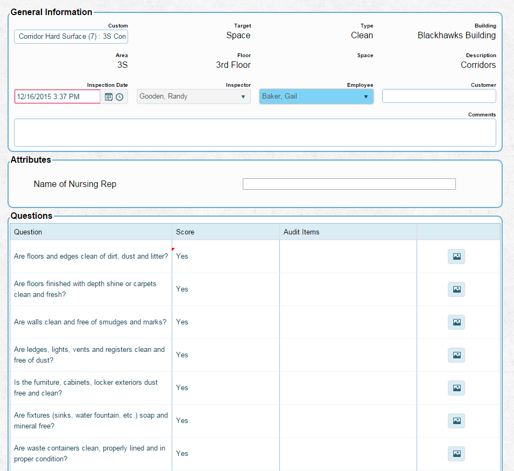Click the Inspection Date input field
The width and height of the screenshot is (514, 471).
point(57,96)
